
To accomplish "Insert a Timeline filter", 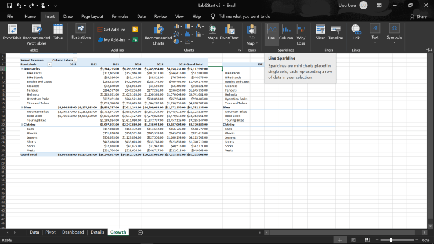I will tap(335, 32).
